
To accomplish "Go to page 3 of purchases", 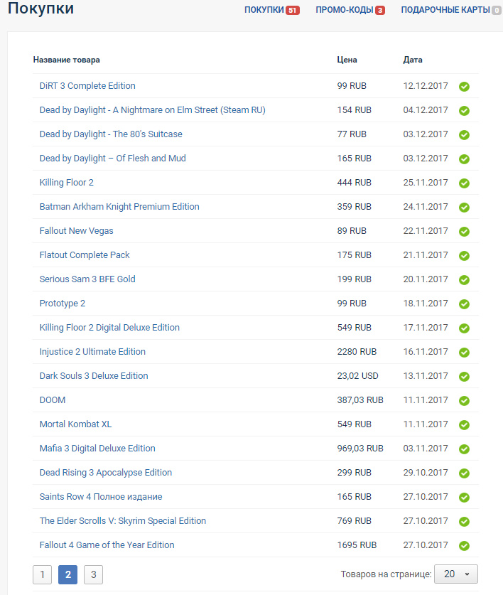I will click(x=93, y=574).
